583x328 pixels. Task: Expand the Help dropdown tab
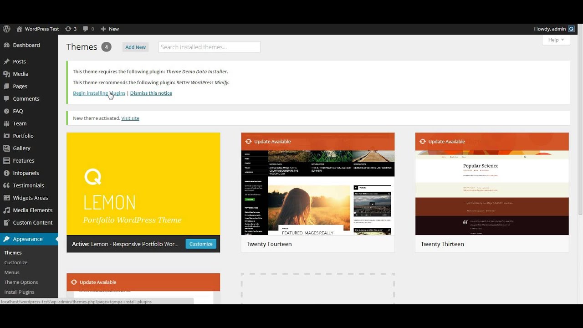pyautogui.click(x=556, y=40)
